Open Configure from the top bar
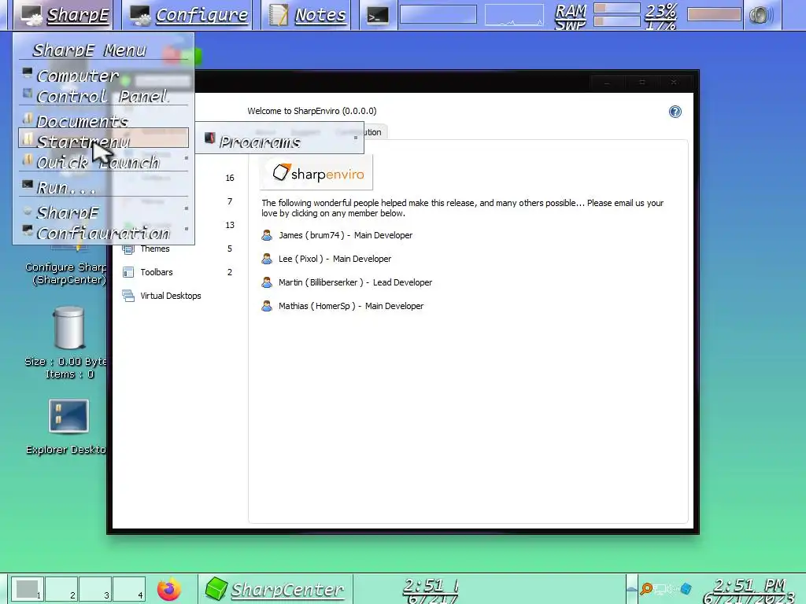 click(x=189, y=15)
